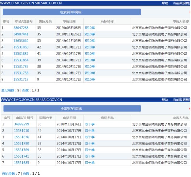Click 双十季 trademark name in row 15531910

click(x=90, y=131)
